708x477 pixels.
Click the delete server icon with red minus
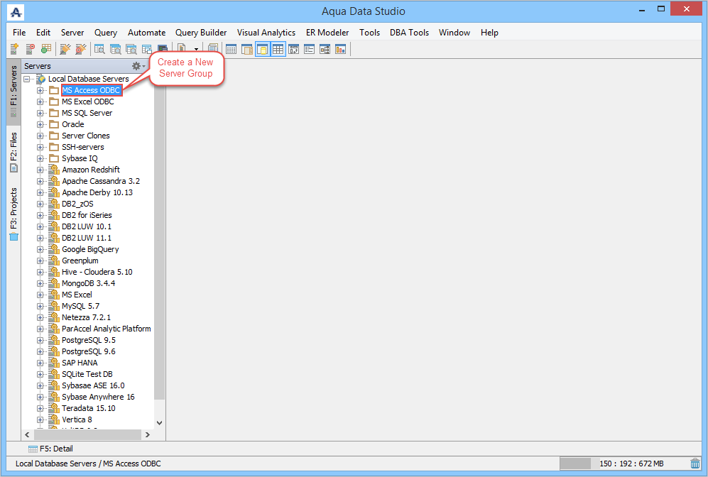[30, 49]
